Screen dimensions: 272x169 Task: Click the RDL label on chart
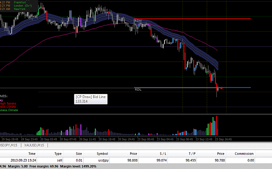click(138, 90)
